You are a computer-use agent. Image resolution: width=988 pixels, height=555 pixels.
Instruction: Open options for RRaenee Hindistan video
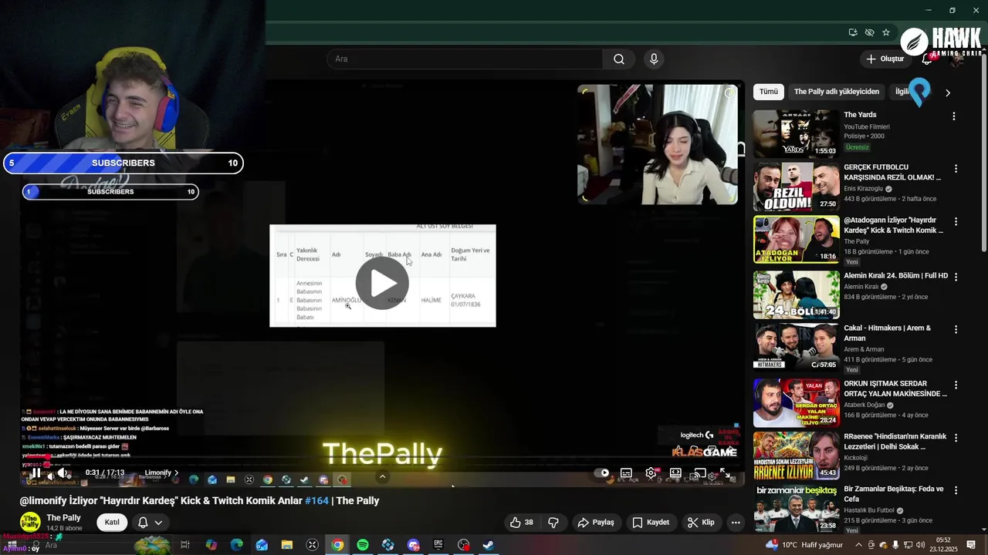coord(956,438)
